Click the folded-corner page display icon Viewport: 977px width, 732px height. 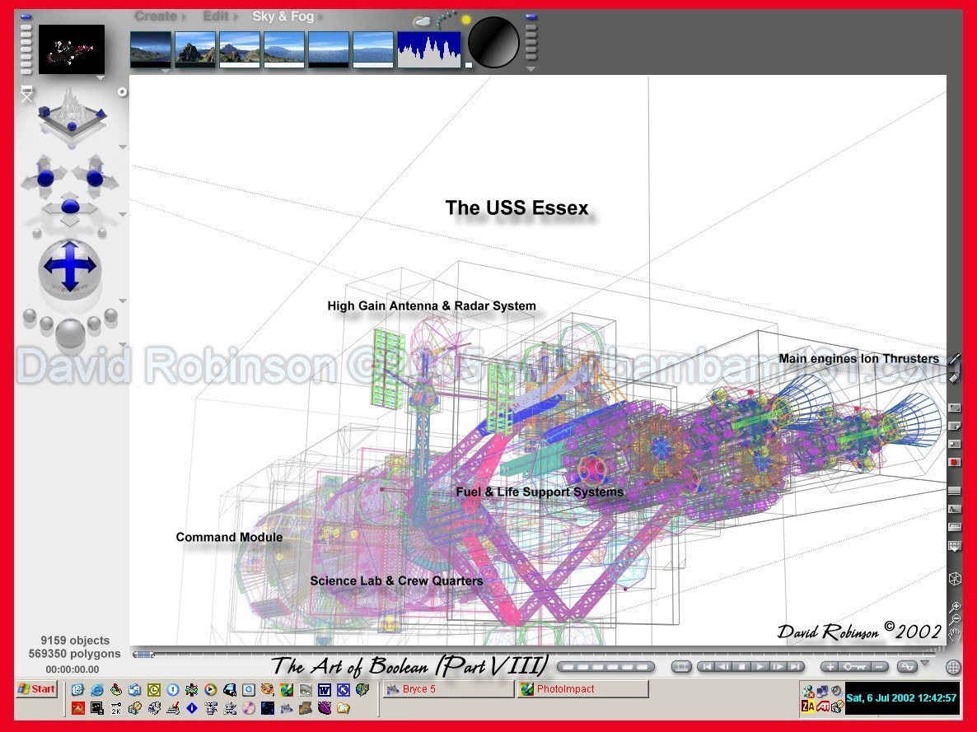pos(954,426)
